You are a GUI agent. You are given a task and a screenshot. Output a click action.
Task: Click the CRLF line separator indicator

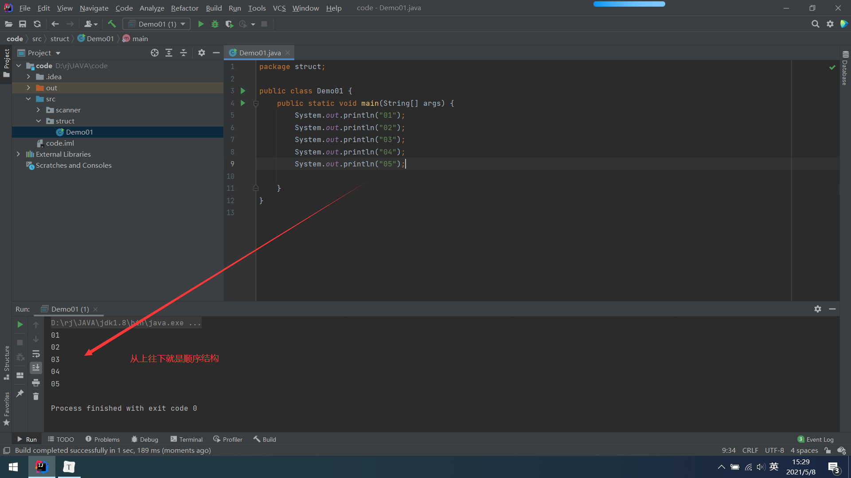coord(750,451)
